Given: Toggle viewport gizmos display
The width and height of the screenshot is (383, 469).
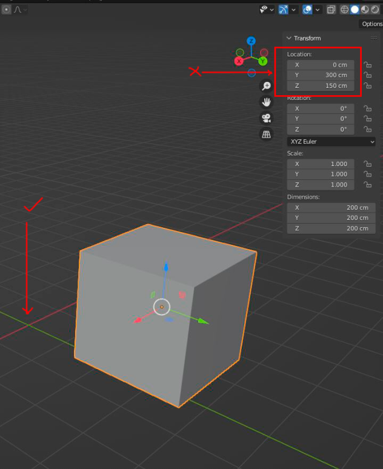Looking at the screenshot, I should pyautogui.click(x=283, y=10).
